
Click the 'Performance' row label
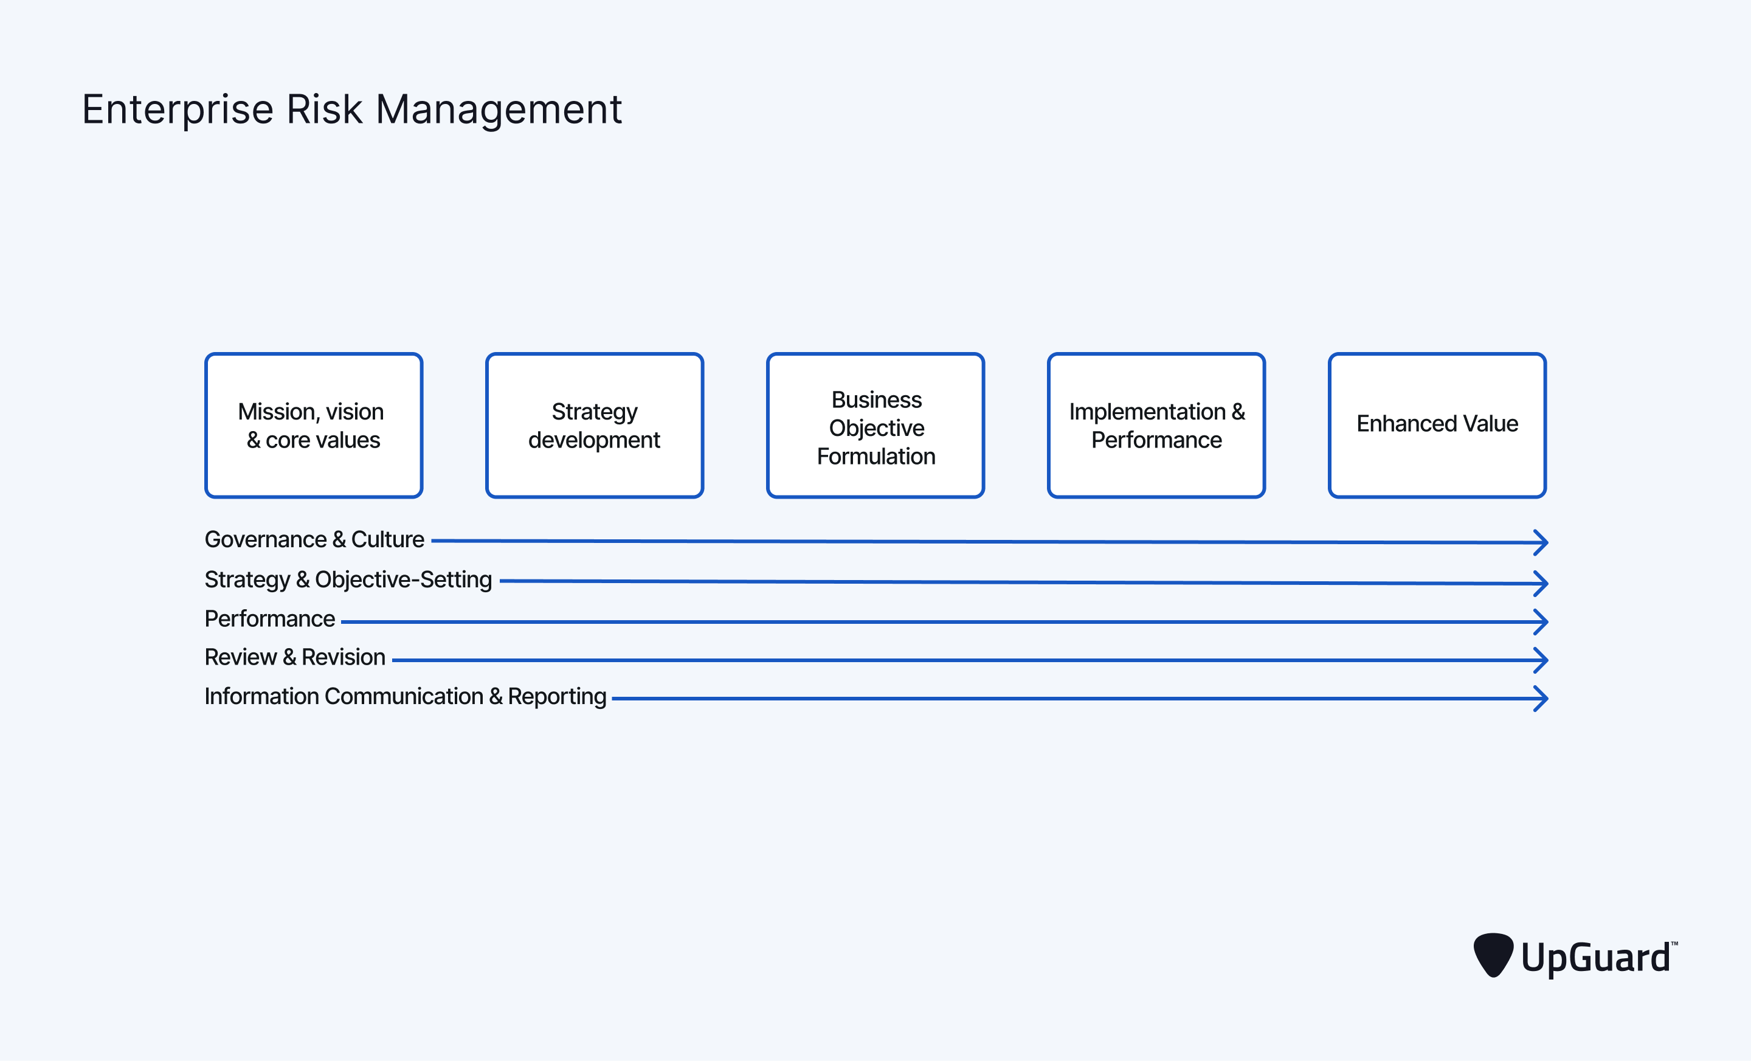269,619
